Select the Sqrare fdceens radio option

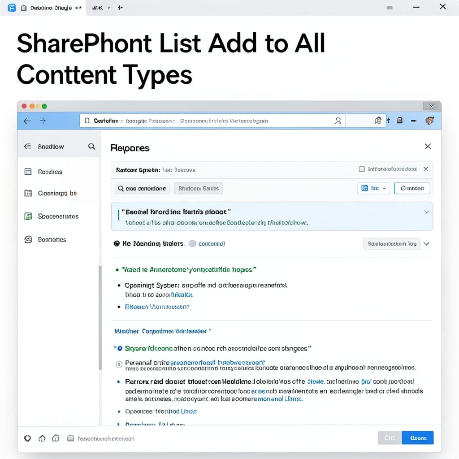click(x=120, y=348)
